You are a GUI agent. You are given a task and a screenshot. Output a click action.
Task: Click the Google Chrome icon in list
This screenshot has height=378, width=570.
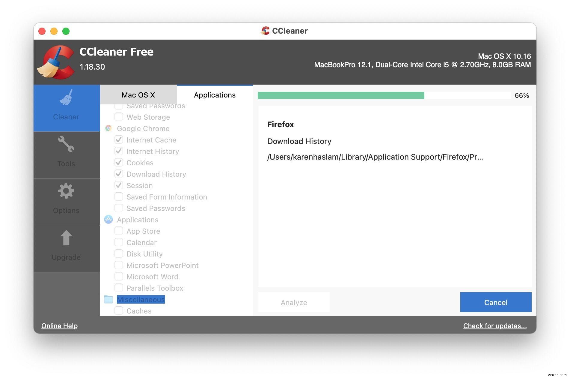[108, 128]
